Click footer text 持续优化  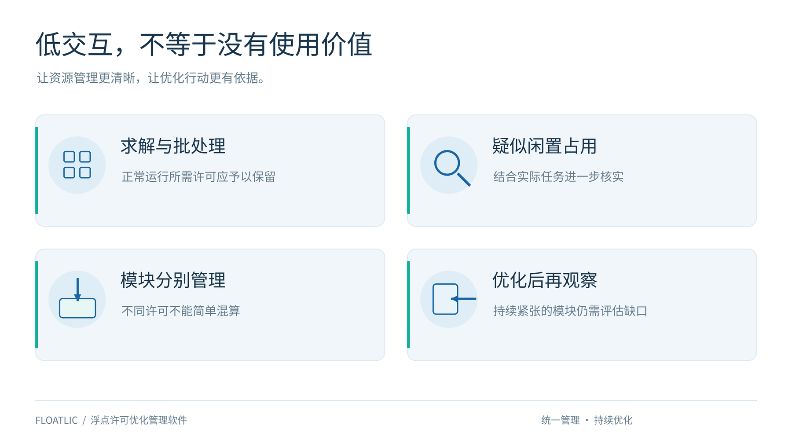point(613,420)
